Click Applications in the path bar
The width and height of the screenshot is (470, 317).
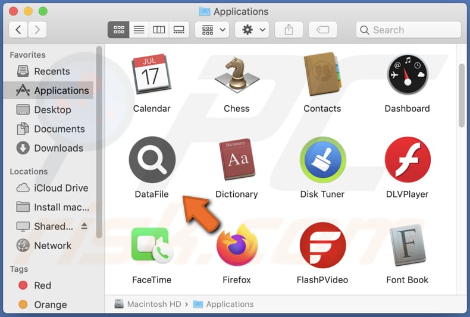pyautogui.click(x=223, y=304)
